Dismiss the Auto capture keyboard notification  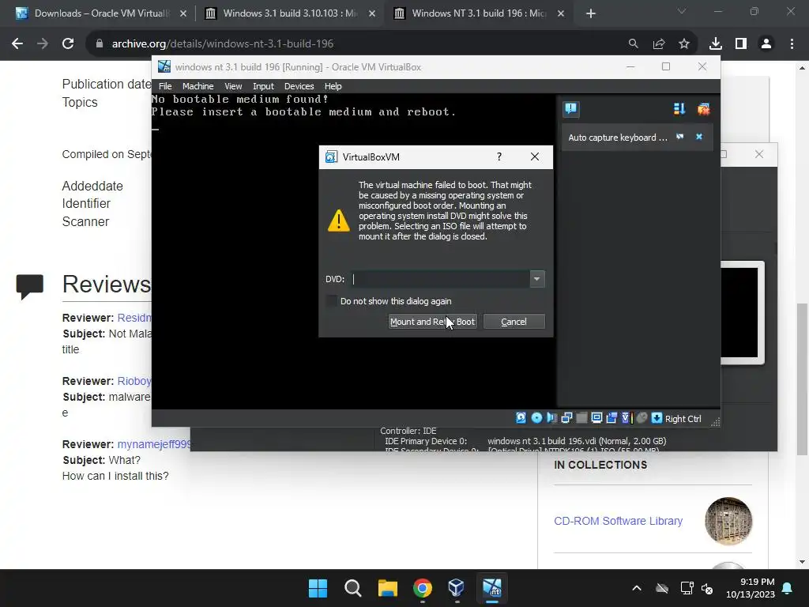(699, 137)
